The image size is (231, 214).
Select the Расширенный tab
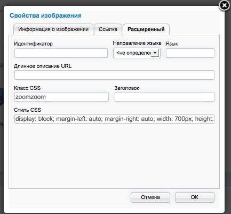click(146, 29)
